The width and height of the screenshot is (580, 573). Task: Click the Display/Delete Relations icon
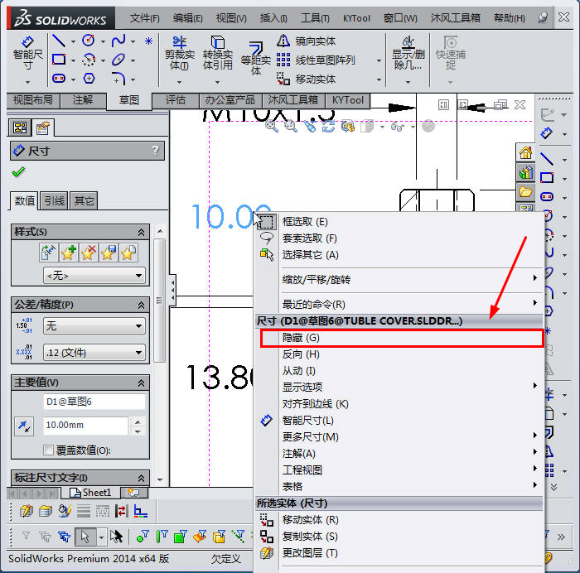408,51
